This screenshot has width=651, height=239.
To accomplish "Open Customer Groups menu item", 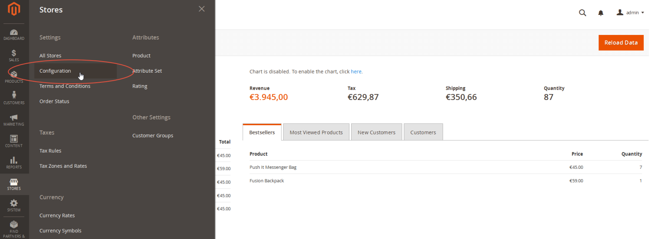I will point(153,135).
